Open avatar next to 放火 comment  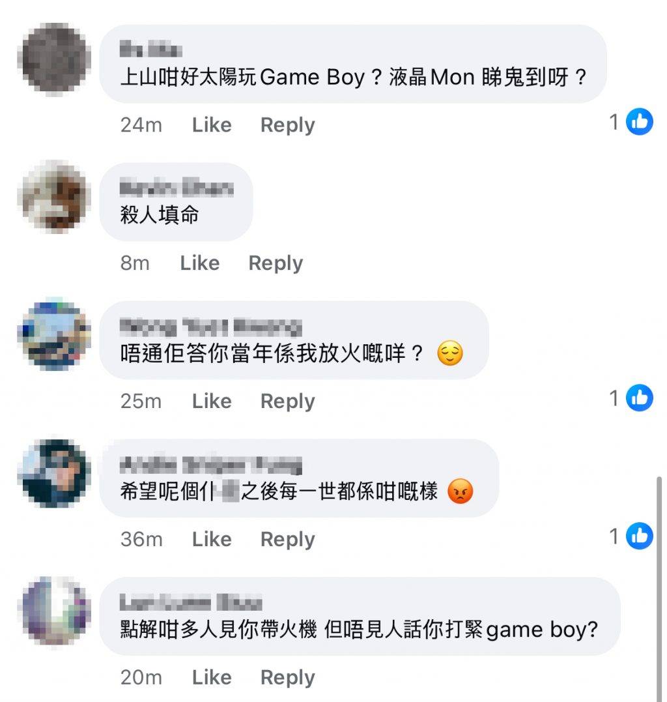click(x=53, y=334)
